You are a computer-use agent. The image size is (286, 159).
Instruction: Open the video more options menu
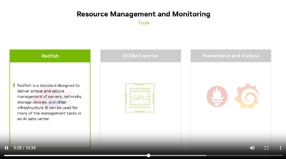click(x=280, y=148)
